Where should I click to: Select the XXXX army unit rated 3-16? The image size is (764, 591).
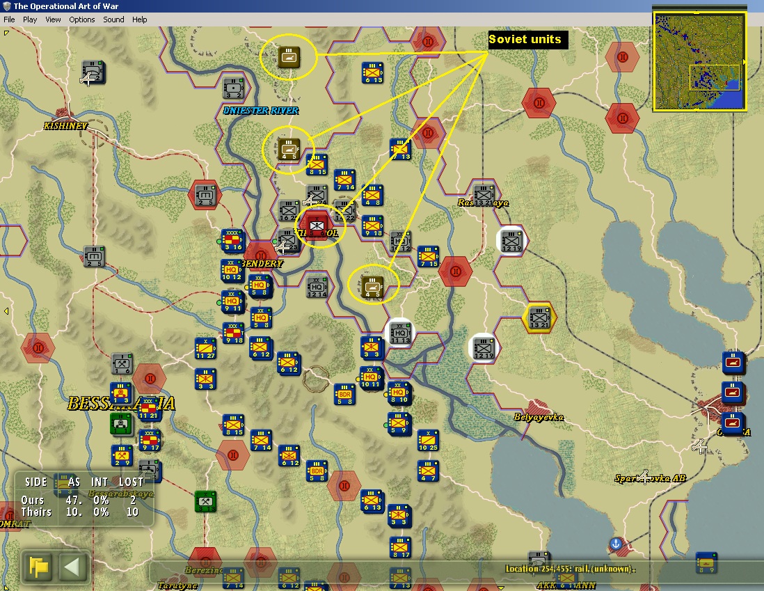232,240
